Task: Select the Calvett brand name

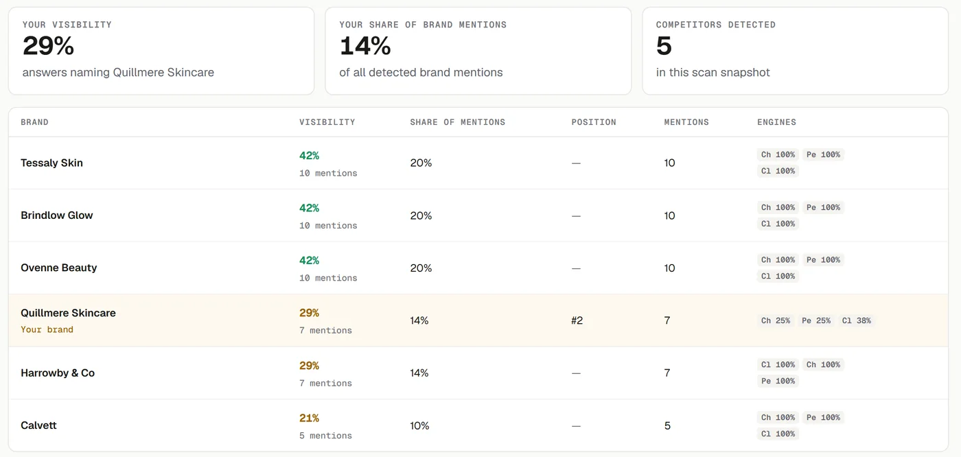Action: coord(38,425)
